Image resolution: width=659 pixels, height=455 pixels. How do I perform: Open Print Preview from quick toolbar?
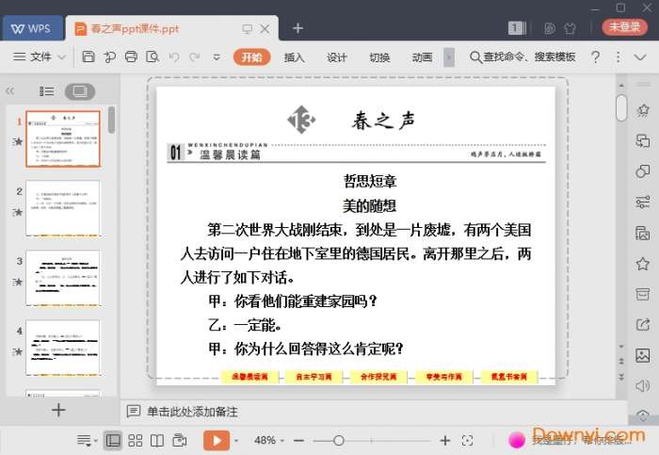(x=153, y=57)
